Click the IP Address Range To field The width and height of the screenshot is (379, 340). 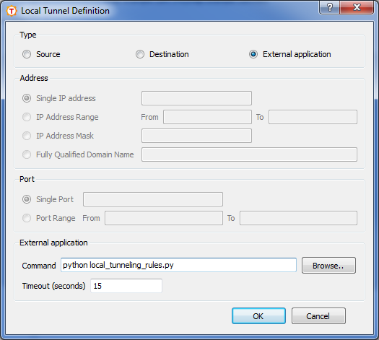tap(313, 117)
